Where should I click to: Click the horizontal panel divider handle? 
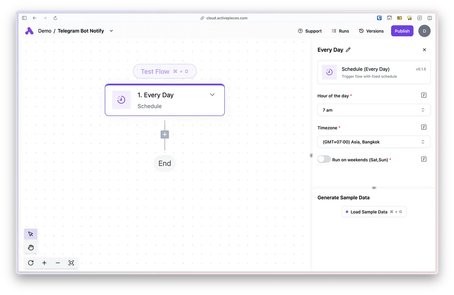tap(374, 188)
